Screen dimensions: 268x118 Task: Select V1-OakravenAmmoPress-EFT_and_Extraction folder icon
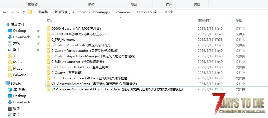[x=48, y=89]
